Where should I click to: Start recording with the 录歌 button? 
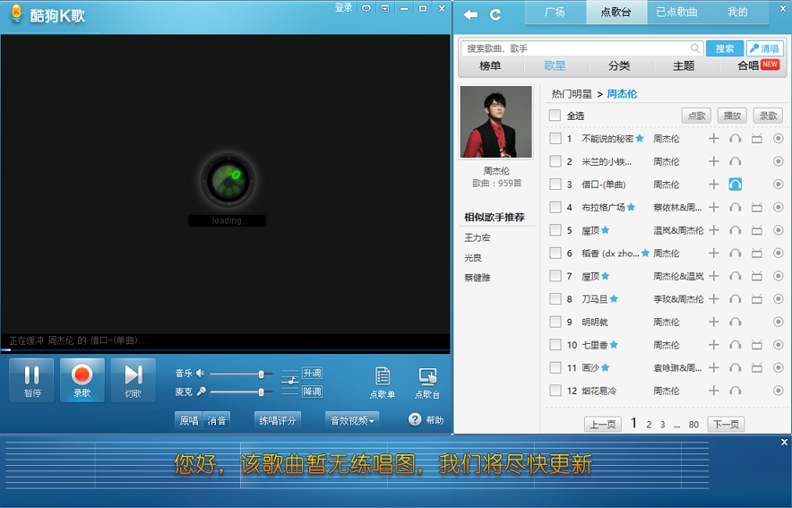pos(82,380)
